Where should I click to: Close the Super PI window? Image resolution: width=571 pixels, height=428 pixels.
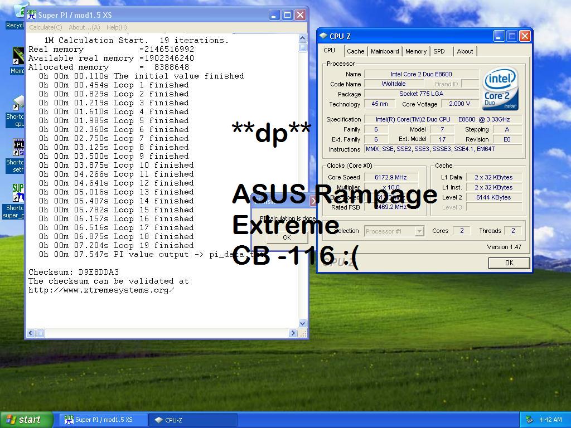tap(300, 15)
